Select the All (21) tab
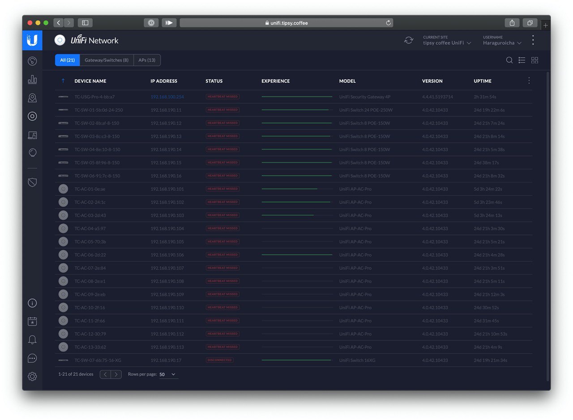Image resolution: width=573 pixels, height=420 pixels. pos(68,60)
